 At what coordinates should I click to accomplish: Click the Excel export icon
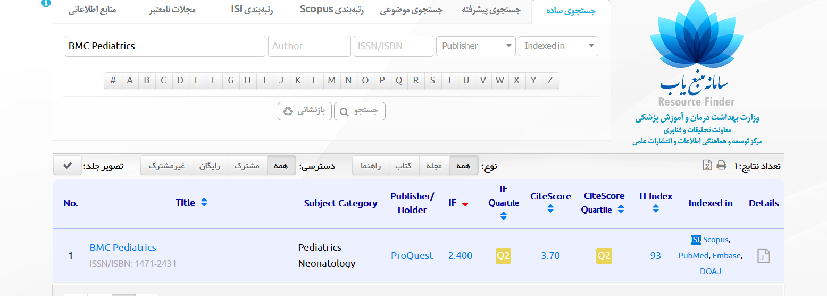pyautogui.click(x=707, y=166)
